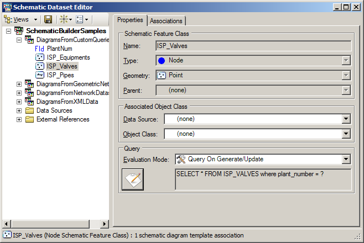Viewport: 364px width, 243px height.
Task: Expand the Data Sources folder node
Action: click(19, 110)
